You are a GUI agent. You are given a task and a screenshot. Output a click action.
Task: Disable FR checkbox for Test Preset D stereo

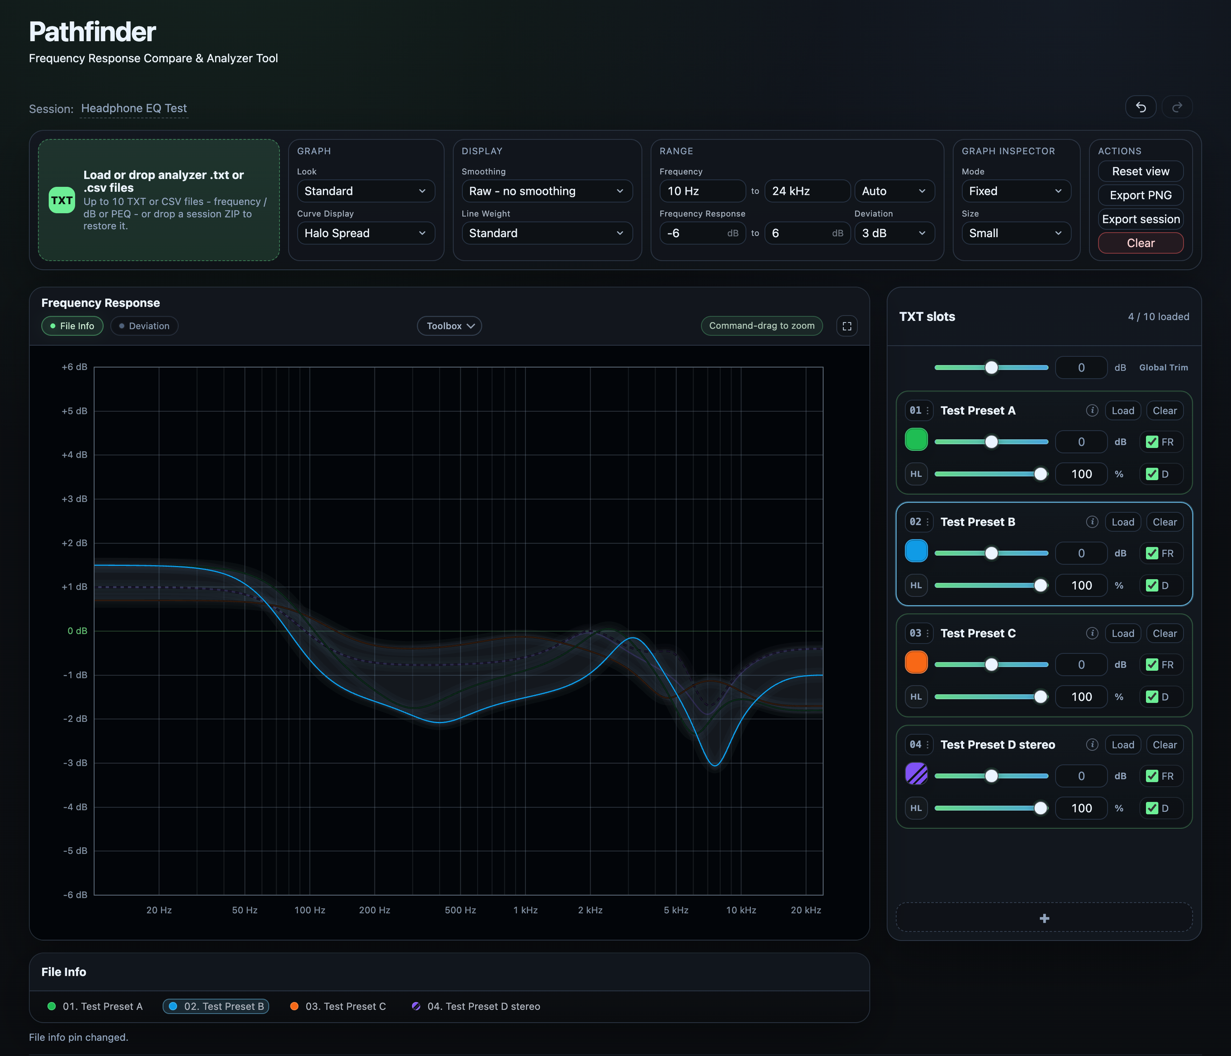click(1151, 776)
